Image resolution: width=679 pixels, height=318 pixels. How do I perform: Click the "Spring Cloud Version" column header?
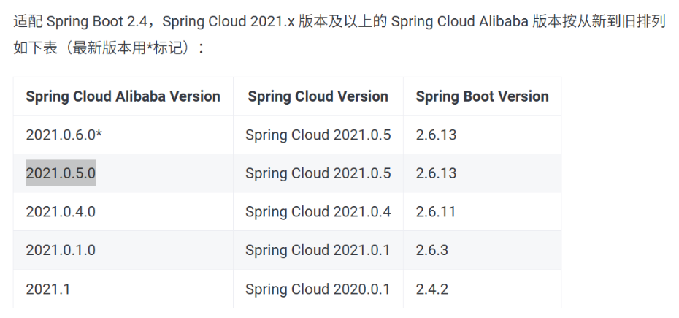(318, 96)
